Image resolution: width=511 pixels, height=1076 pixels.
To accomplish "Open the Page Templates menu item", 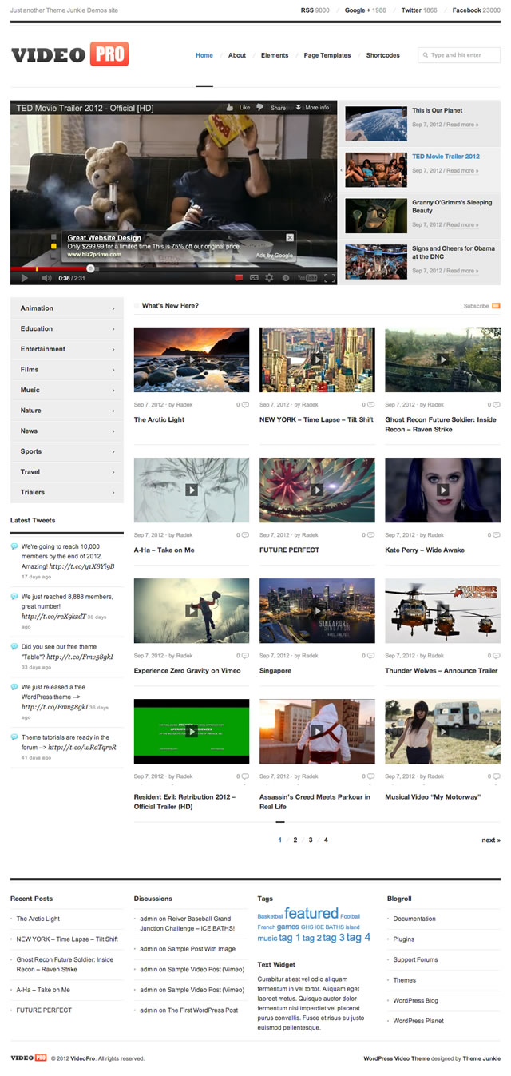I will 327,55.
